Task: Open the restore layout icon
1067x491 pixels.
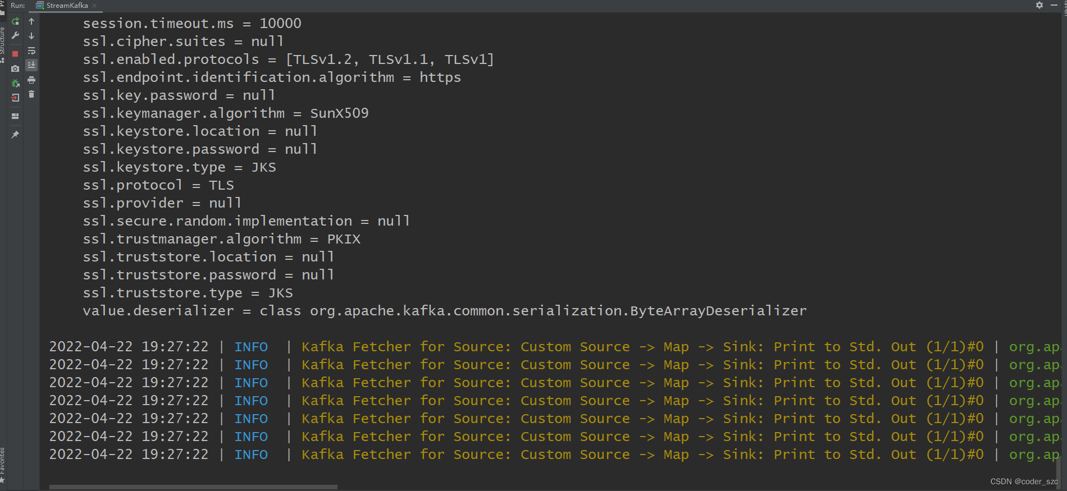Action: tap(15, 116)
